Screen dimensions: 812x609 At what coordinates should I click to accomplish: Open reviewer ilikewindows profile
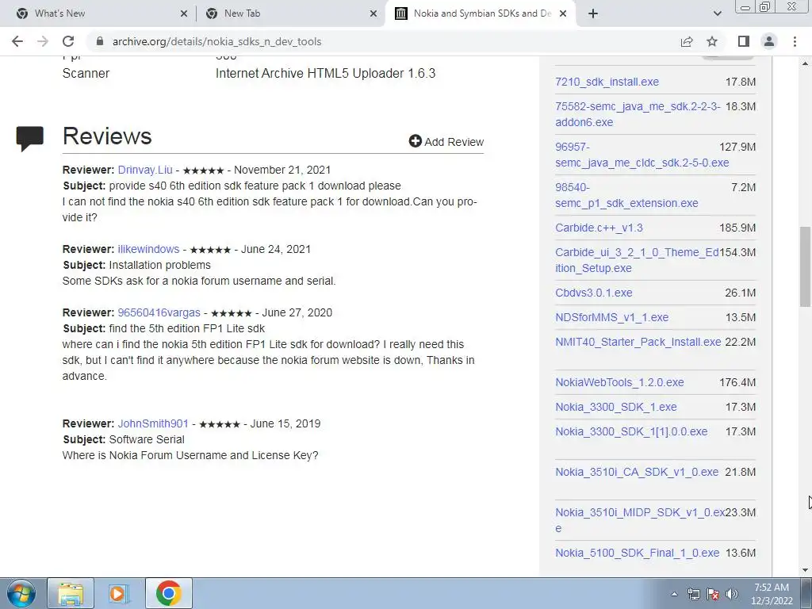click(x=148, y=249)
